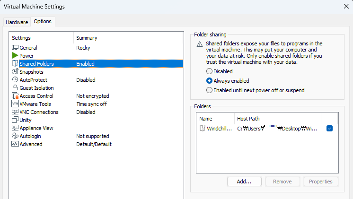The image size is (353, 199).
Task: Select the Disabled folder sharing option
Action: pyautogui.click(x=209, y=71)
